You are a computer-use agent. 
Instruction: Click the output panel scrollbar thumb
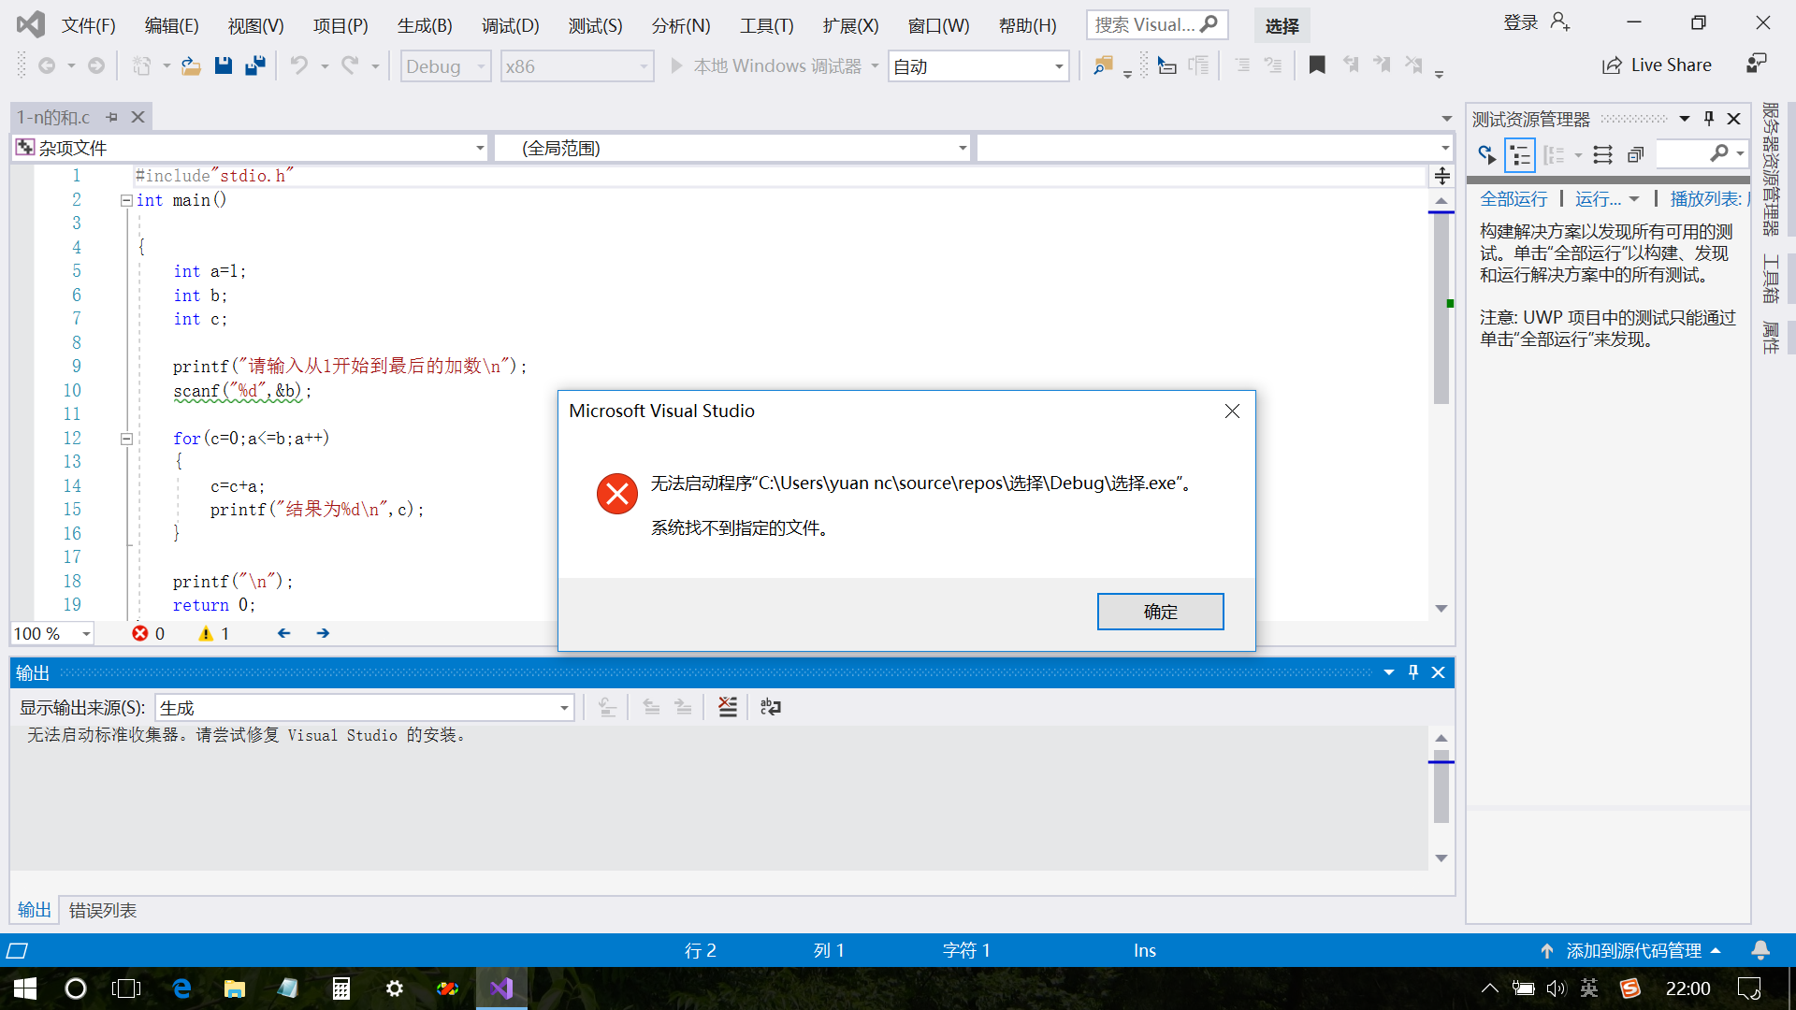tap(1441, 786)
